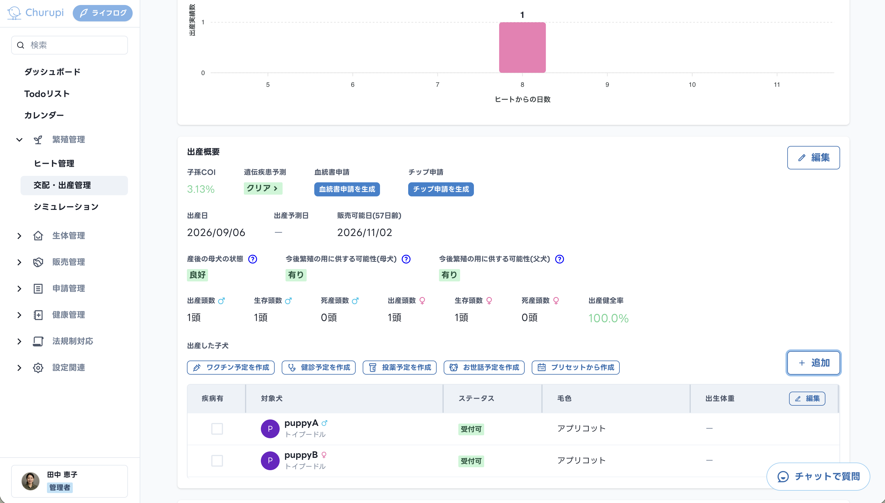Click the search magnifier icon
This screenshot has height=503, width=885.
21,45
